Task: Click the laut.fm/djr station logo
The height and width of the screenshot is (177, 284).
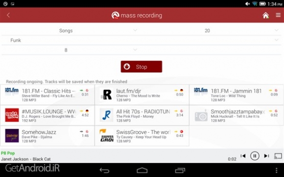Action: pos(106,95)
